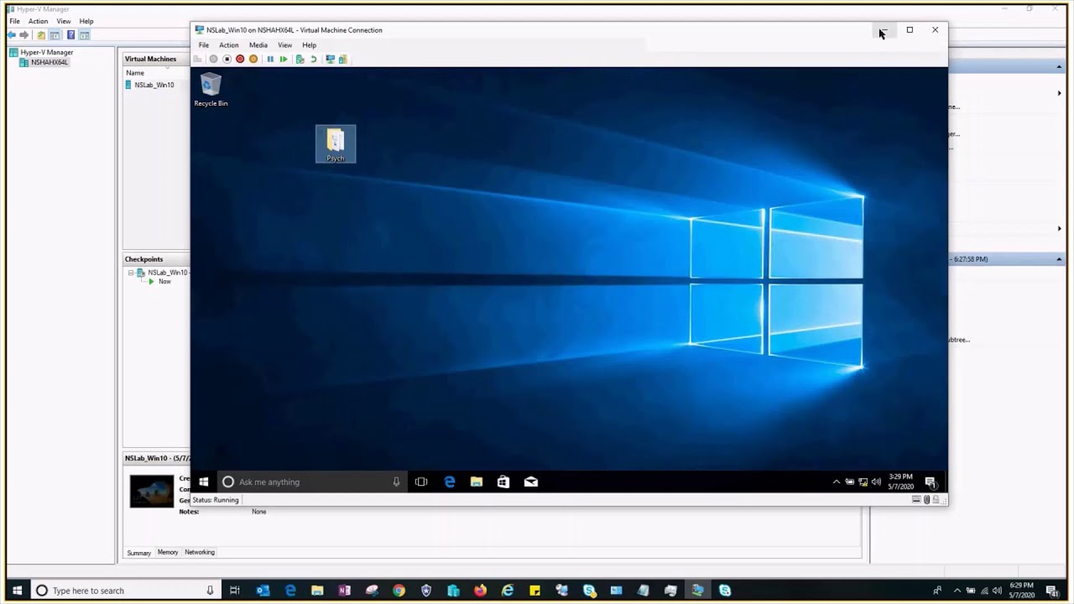Viewport: 1074px width, 604px height.
Task: Click the microphone in guest search box
Action: pos(396,482)
